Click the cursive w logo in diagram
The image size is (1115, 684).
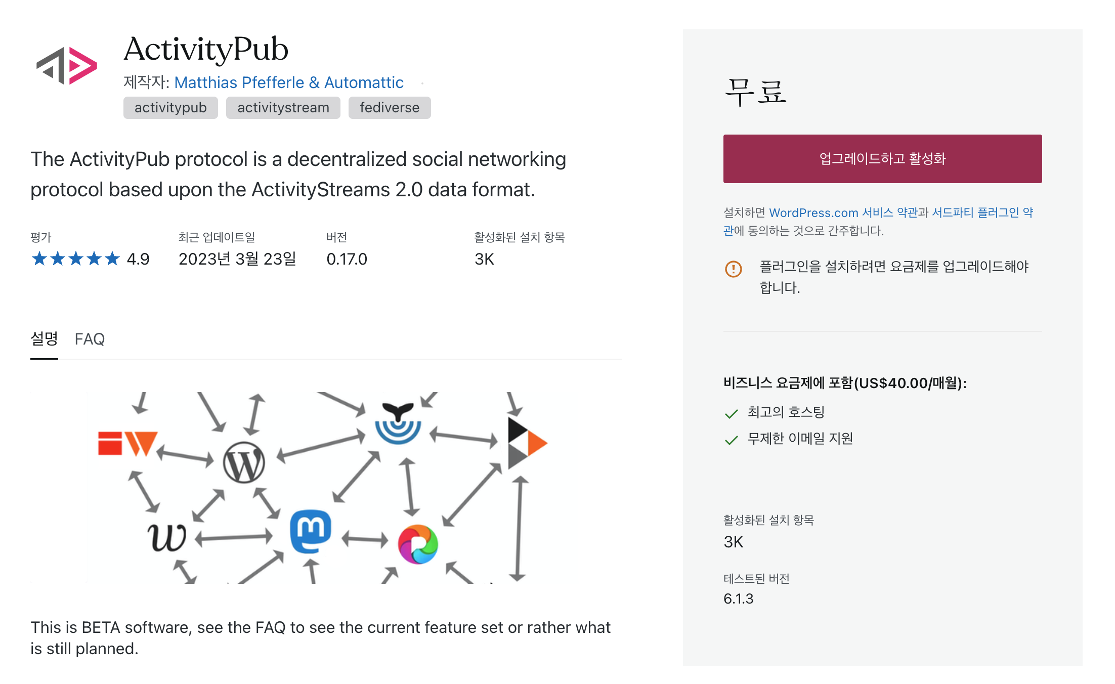click(x=167, y=537)
